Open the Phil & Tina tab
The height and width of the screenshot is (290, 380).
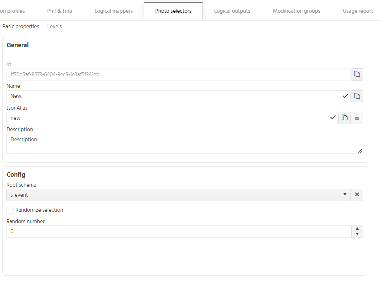tap(60, 11)
